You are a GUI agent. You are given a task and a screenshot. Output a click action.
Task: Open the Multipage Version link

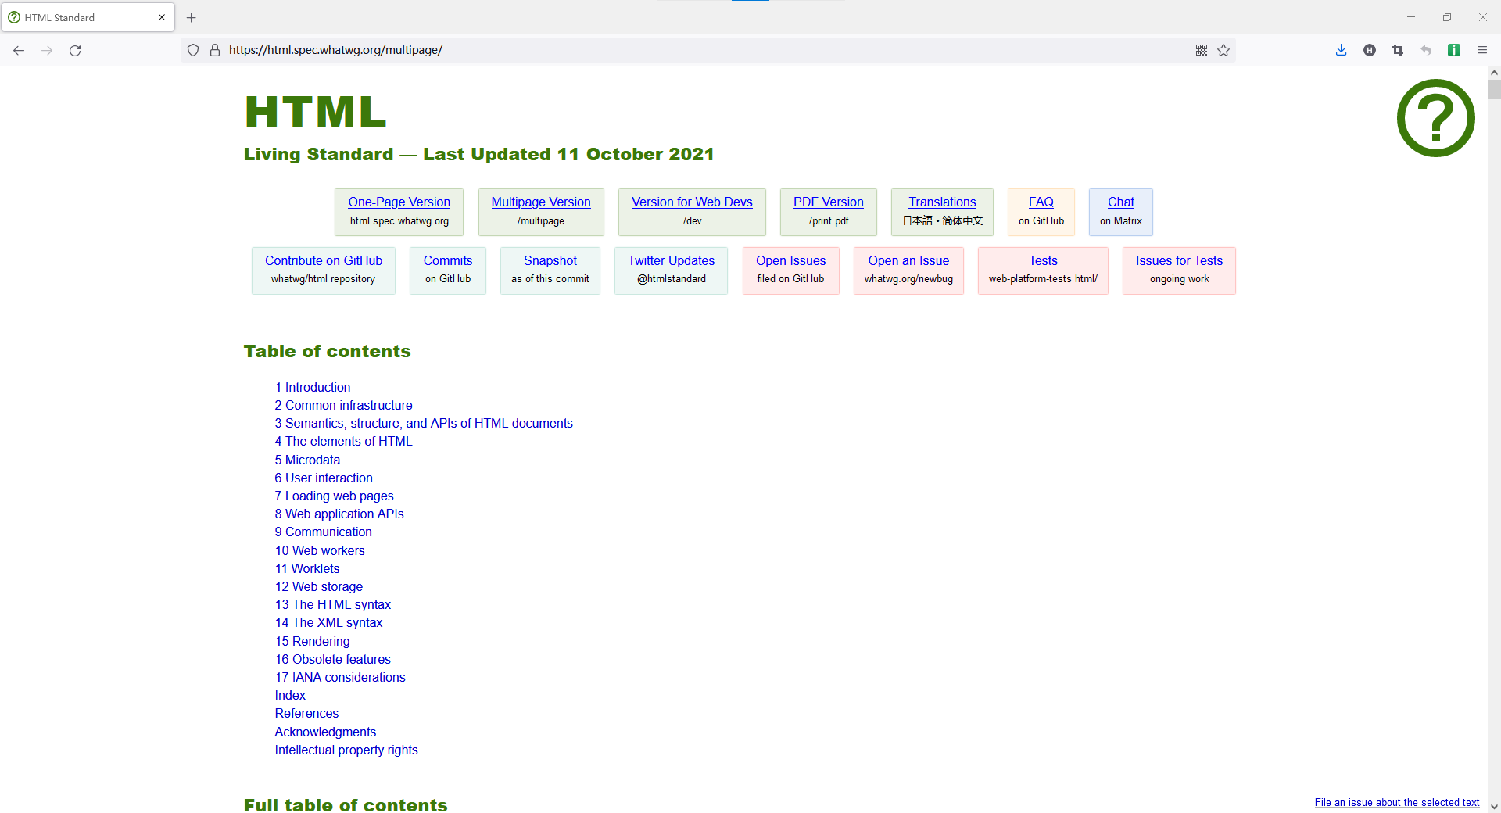coord(541,202)
